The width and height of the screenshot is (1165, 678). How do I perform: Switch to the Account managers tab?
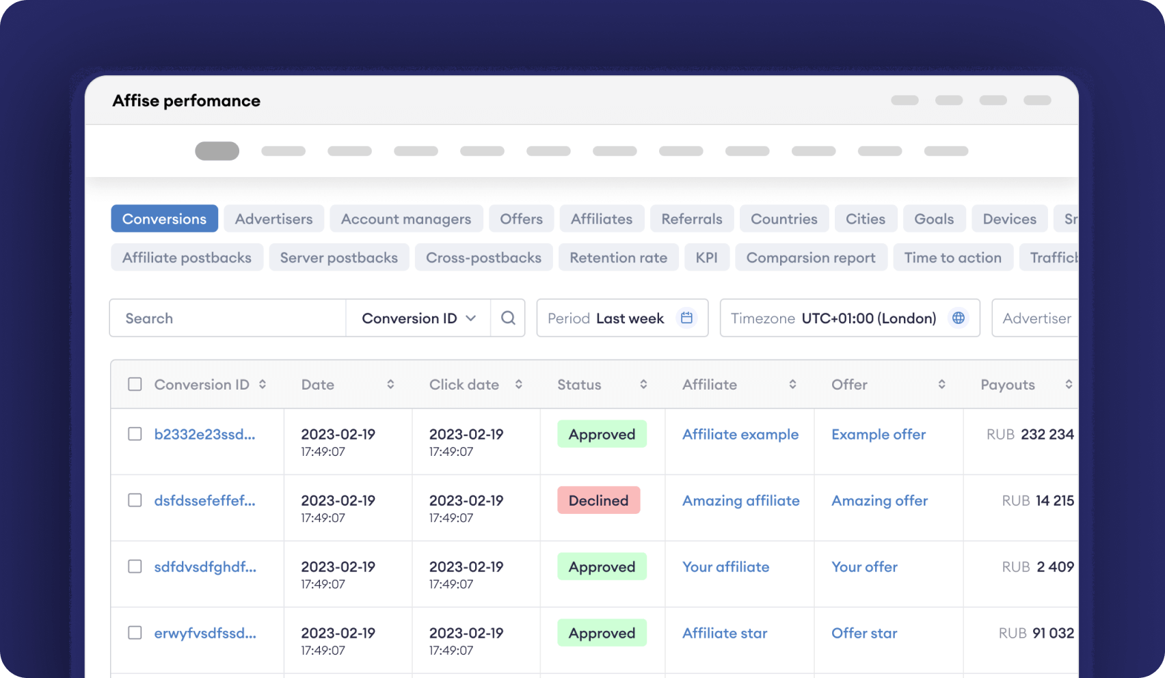coord(406,219)
